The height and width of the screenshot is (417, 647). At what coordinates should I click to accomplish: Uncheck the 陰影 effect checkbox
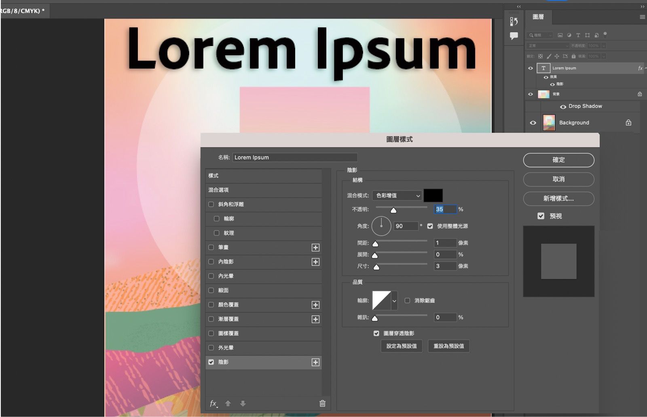coord(211,362)
